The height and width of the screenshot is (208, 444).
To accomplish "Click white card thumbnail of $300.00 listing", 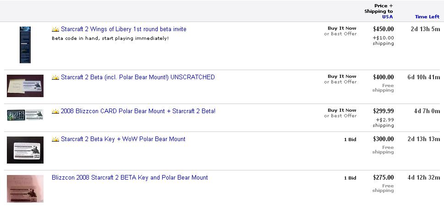I will click(x=25, y=150).
